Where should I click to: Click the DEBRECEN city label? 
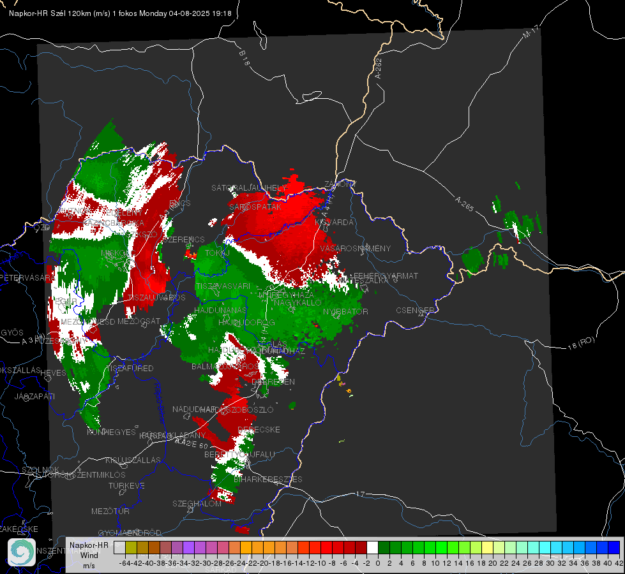point(273,381)
